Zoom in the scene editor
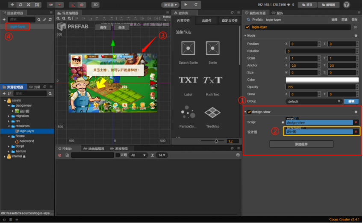363x223 pixels. [x=58, y=18]
